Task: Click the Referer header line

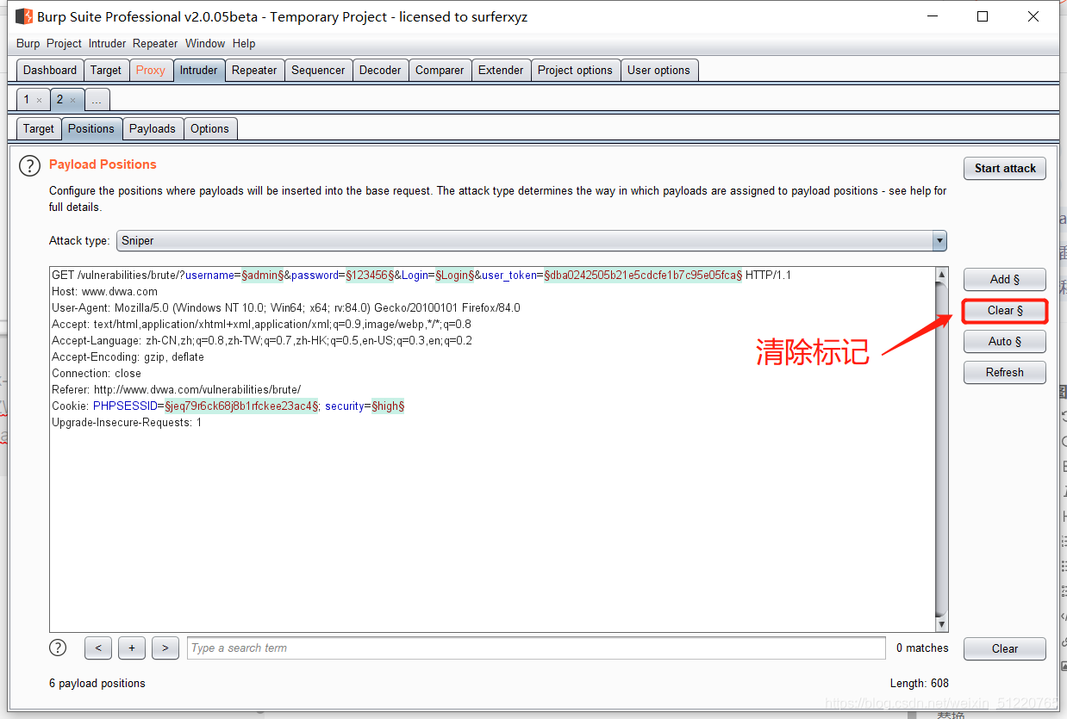Action: click(176, 390)
